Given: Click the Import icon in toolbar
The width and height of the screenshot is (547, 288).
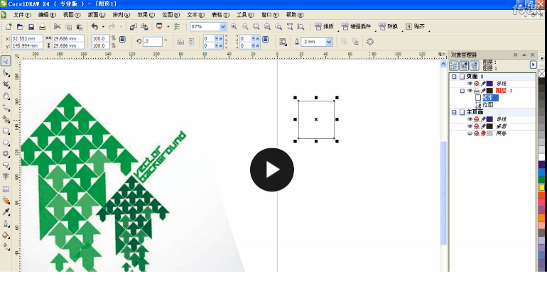Looking at the screenshot, I should pos(133,26).
